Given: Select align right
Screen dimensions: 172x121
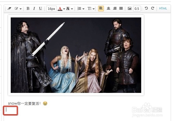Looking at the screenshot, I should (x=115, y=8).
